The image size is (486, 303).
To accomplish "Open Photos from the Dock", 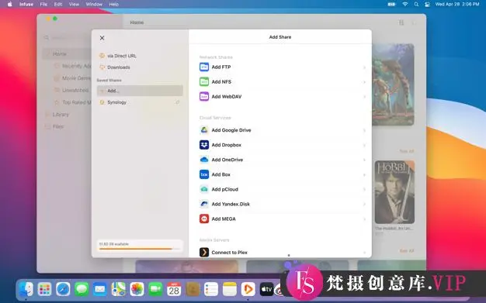I will 137,289.
